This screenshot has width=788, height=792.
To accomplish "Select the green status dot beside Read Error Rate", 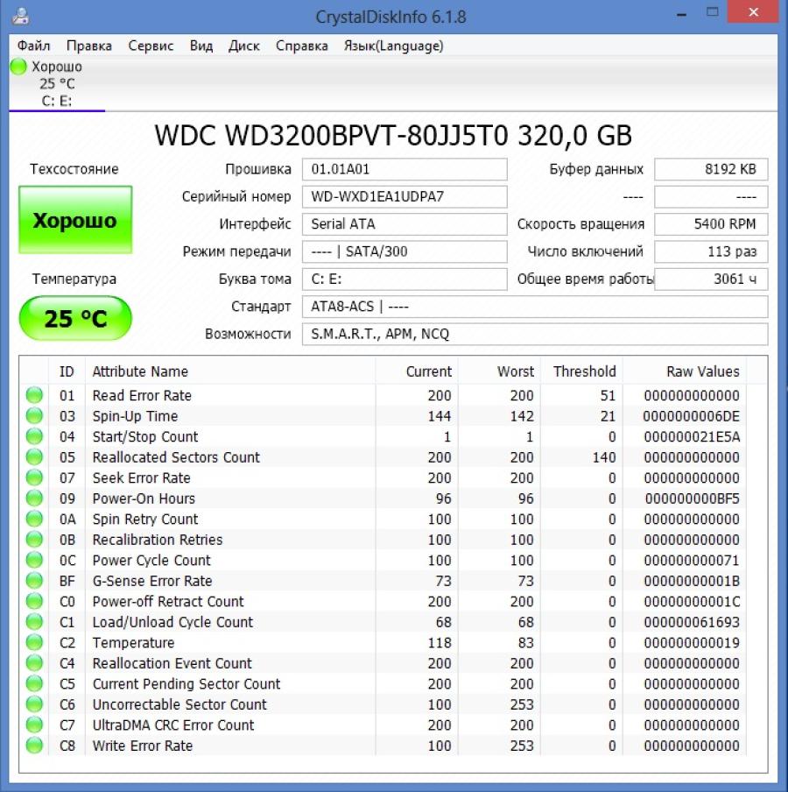I will [x=33, y=395].
